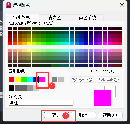Click the large magenta preview square
This screenshot has width=130, height=124.
[102, 98]
